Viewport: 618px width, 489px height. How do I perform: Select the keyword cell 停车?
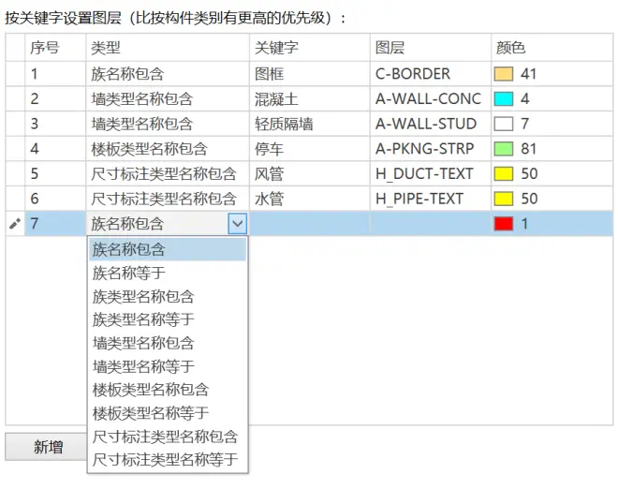tap(310, 149)
